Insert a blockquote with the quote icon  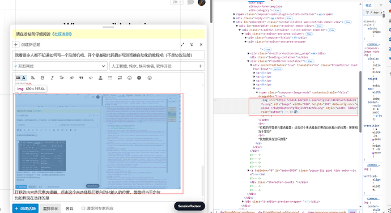tap(81, 78)
